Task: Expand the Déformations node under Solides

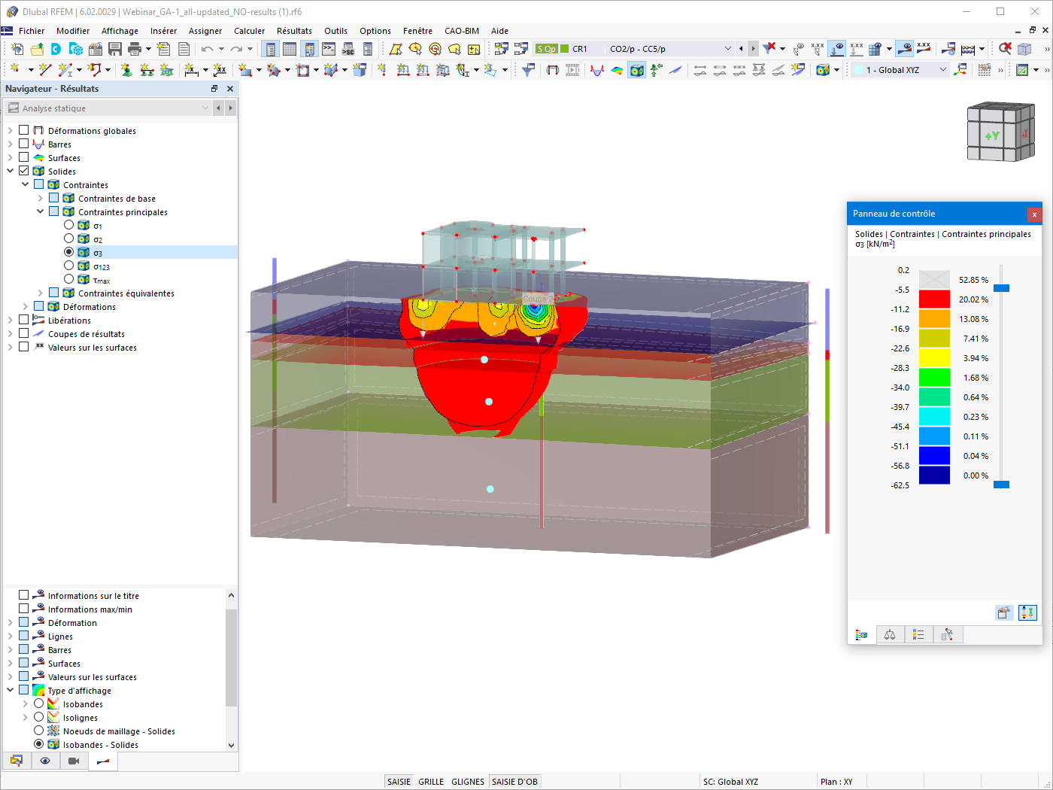Action: (x=26, y=306)
